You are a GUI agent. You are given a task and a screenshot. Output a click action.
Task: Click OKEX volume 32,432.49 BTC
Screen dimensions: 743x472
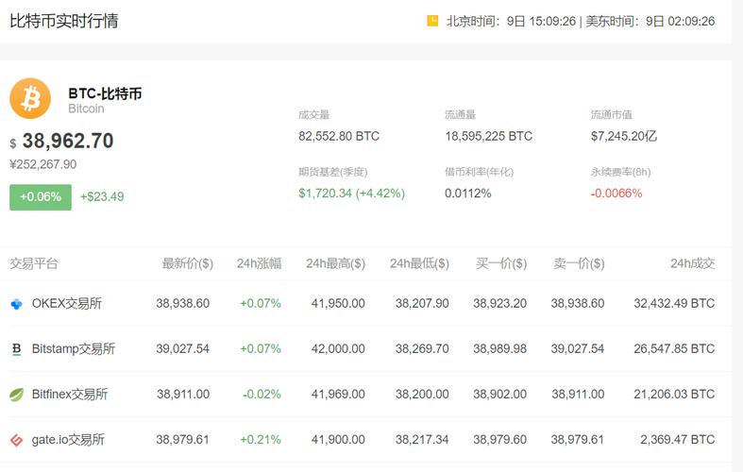[674, 303]
